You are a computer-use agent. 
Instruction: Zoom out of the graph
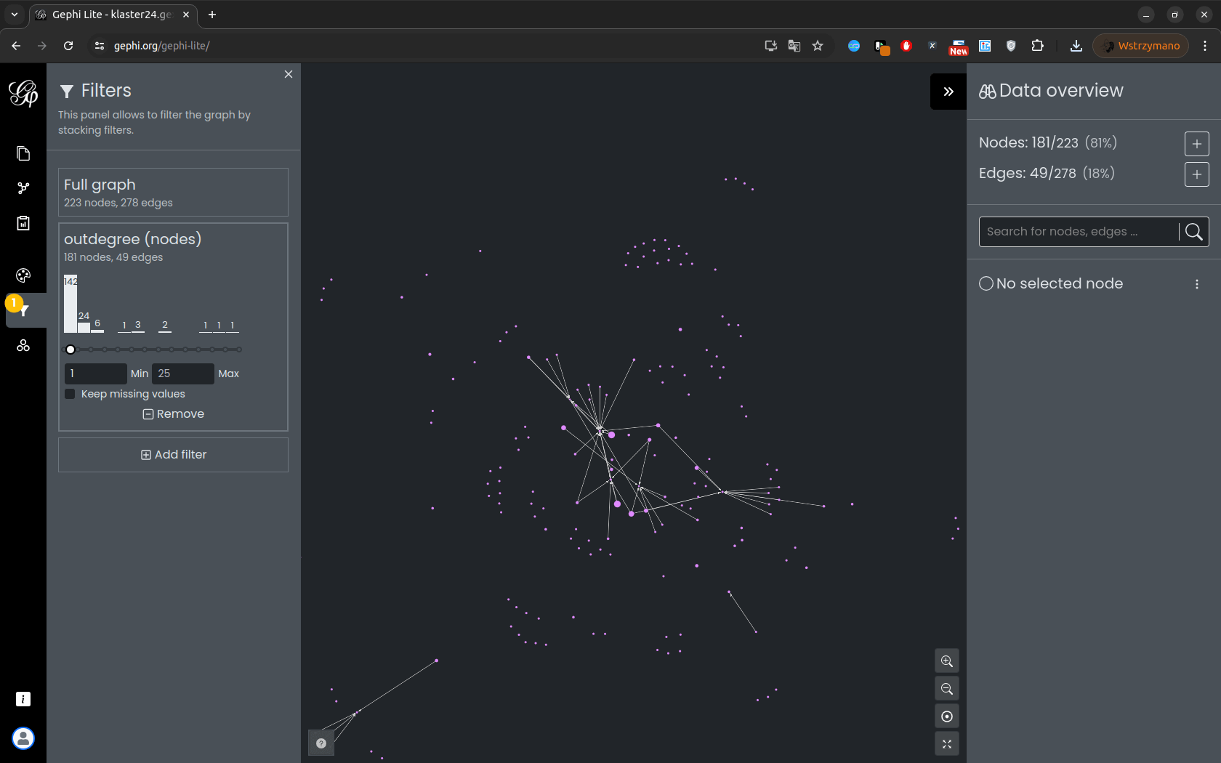[947, 689]
